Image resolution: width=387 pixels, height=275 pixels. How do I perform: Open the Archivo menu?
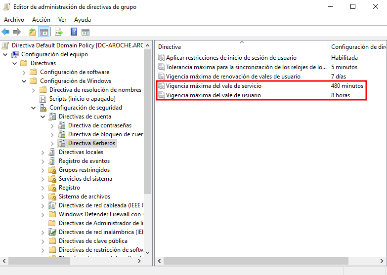tap(14, 20)
